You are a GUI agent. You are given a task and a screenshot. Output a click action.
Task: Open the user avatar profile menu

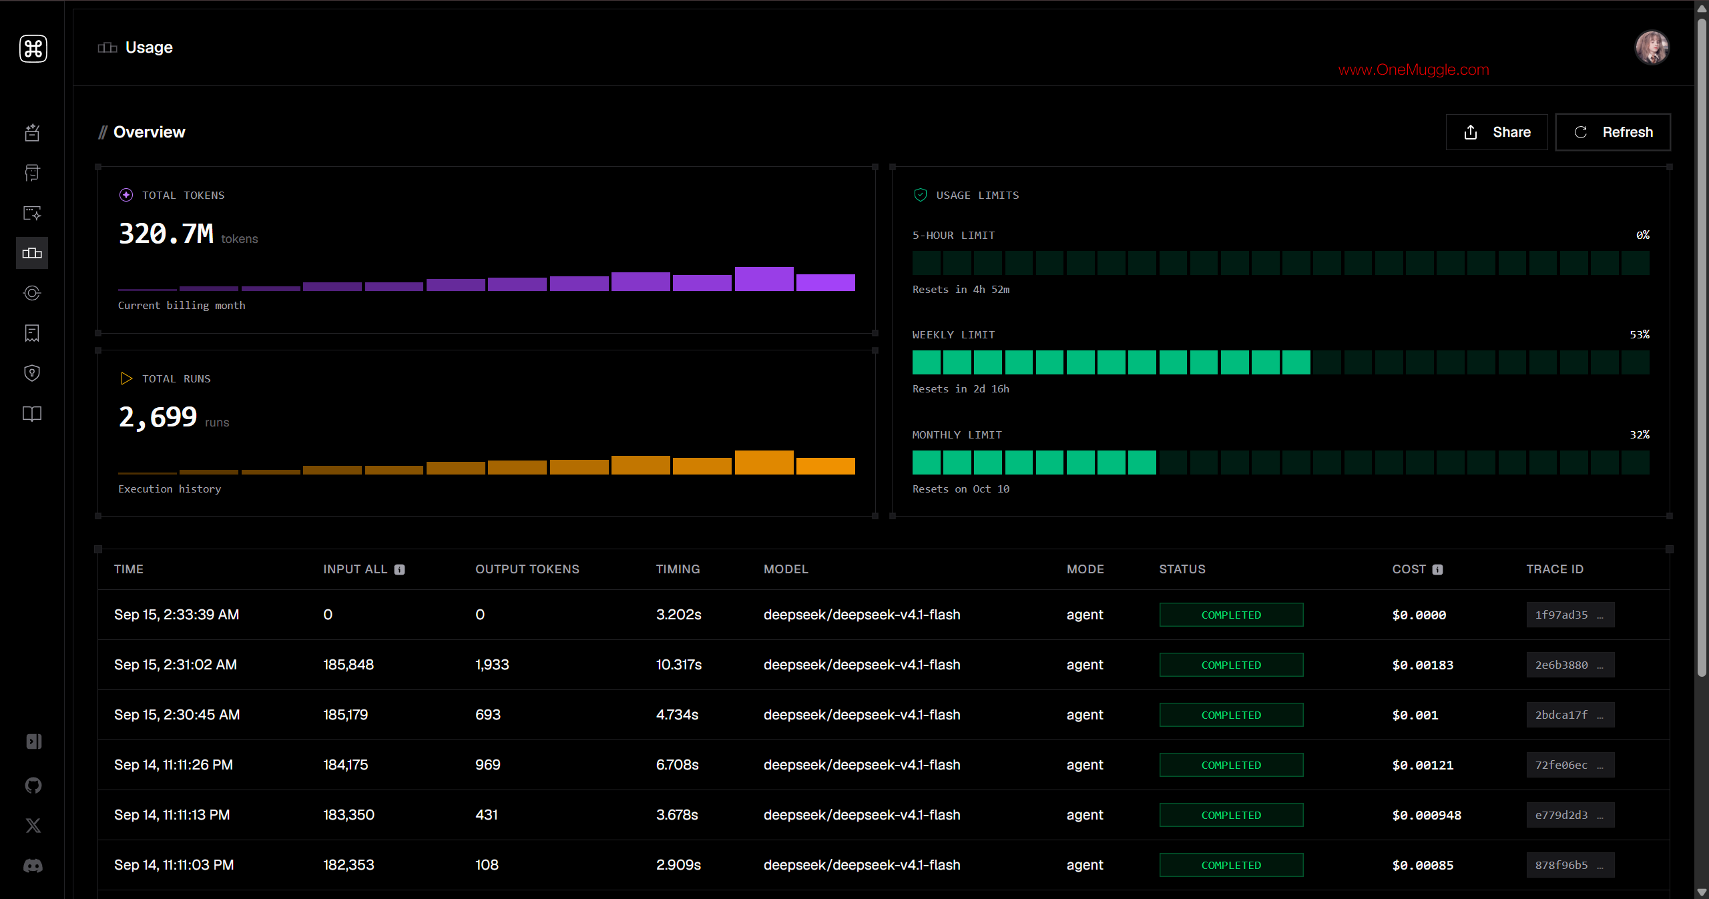pos(1652,47)
